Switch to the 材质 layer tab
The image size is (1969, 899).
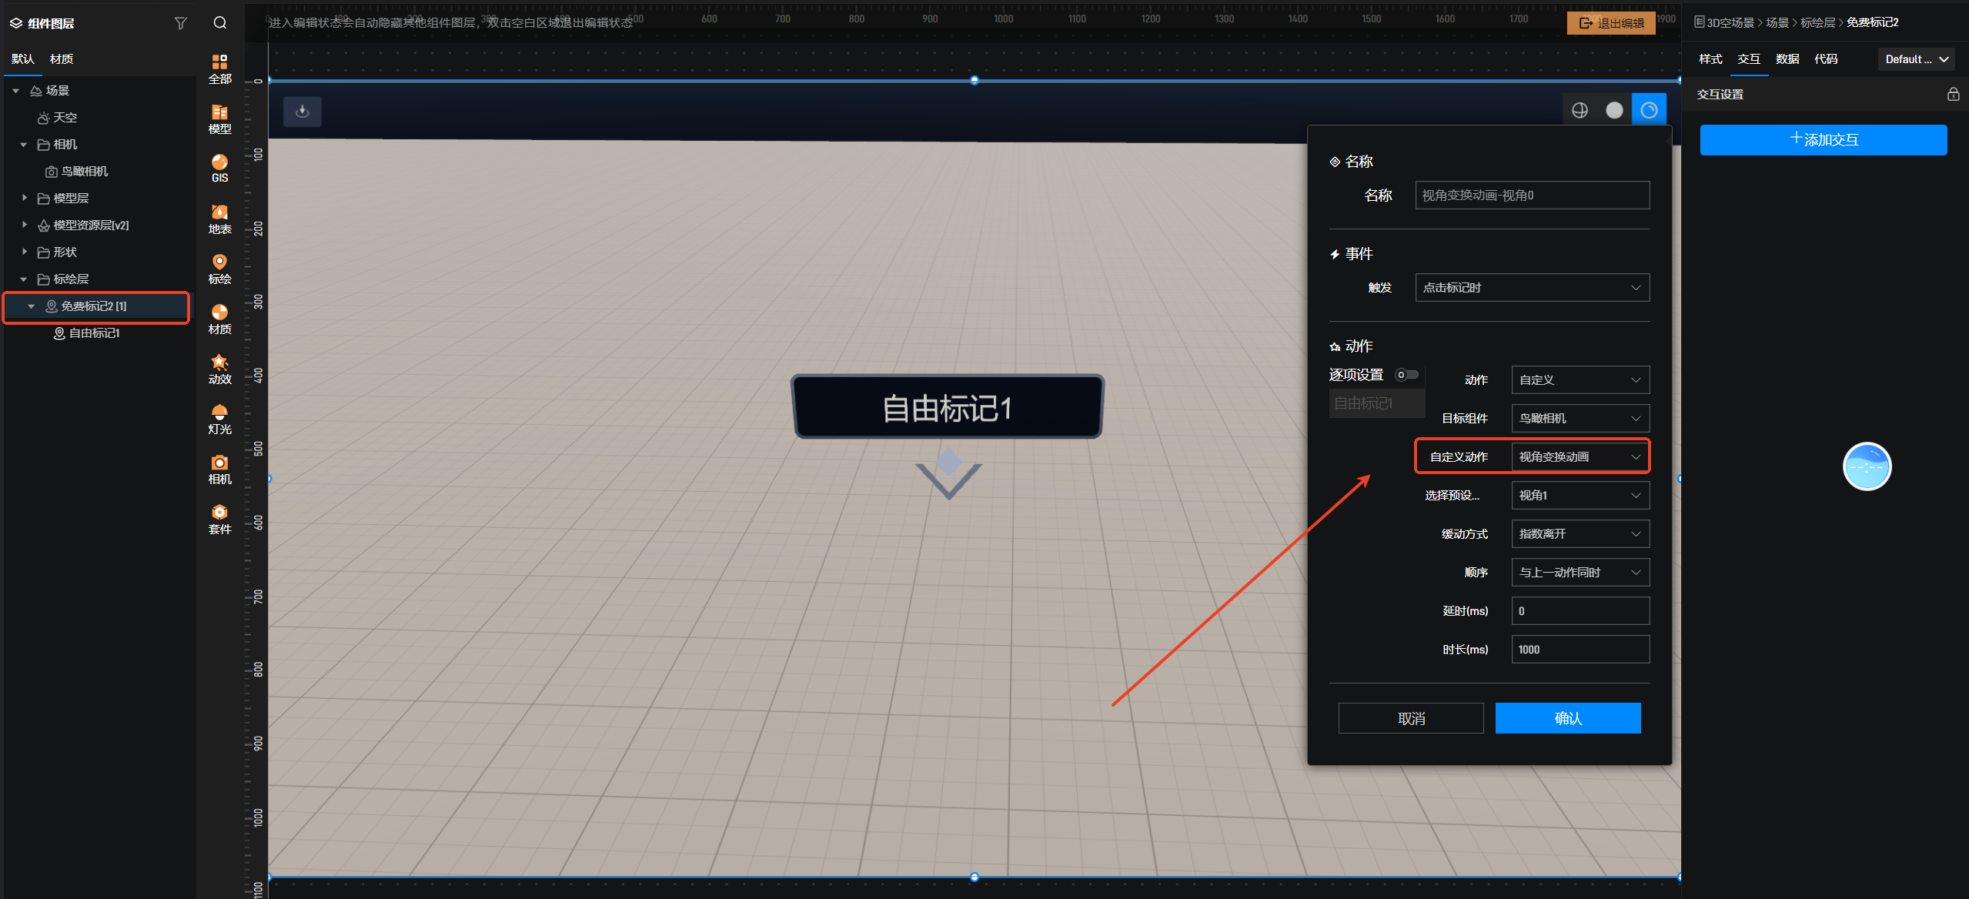click(x=62, y=59)
